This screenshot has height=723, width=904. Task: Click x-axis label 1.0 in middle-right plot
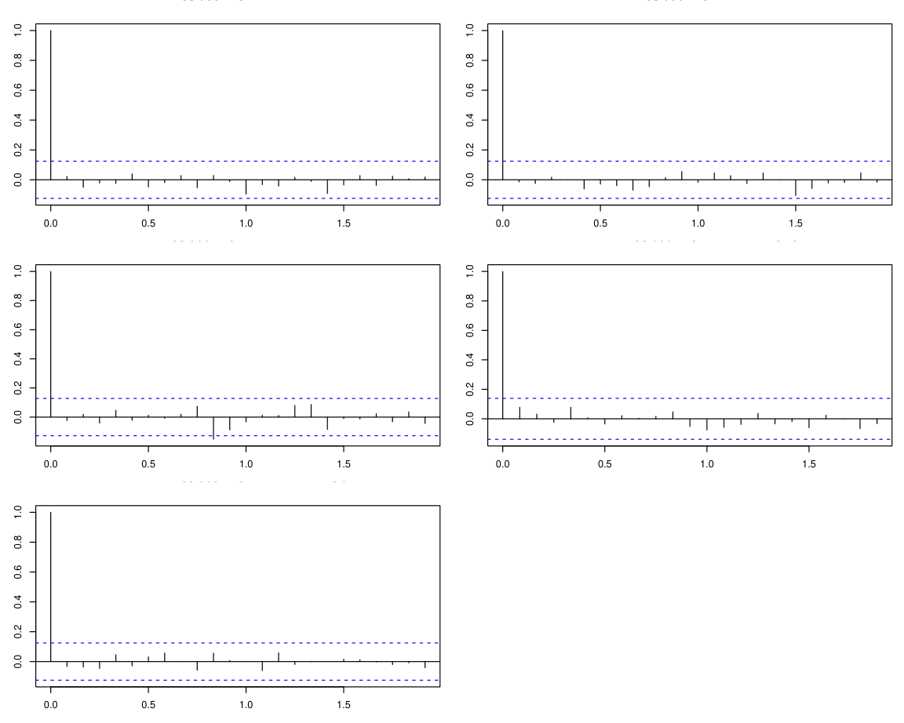pos(707,464)
